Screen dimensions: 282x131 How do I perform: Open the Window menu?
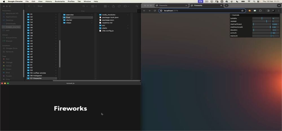pyautogui.click(x=87, y=1)
